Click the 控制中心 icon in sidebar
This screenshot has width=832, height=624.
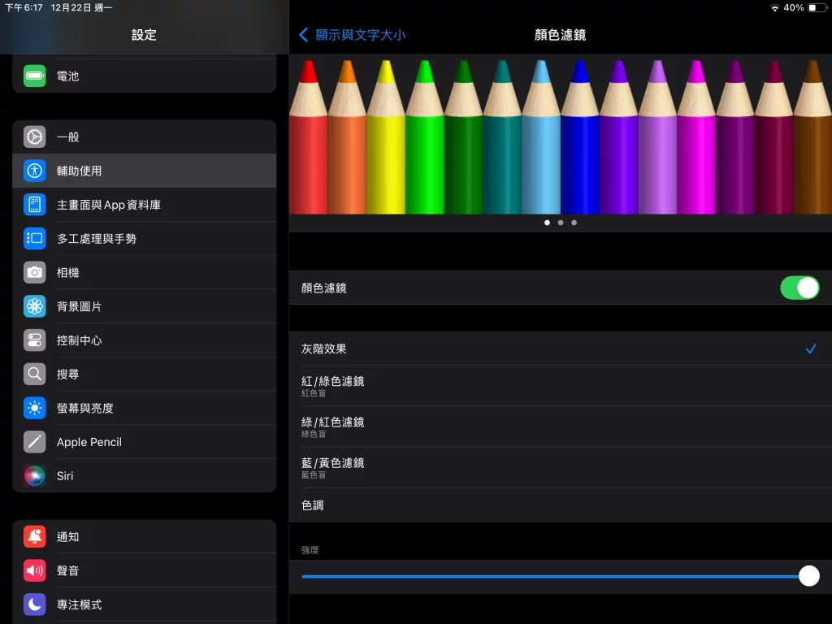34,340
